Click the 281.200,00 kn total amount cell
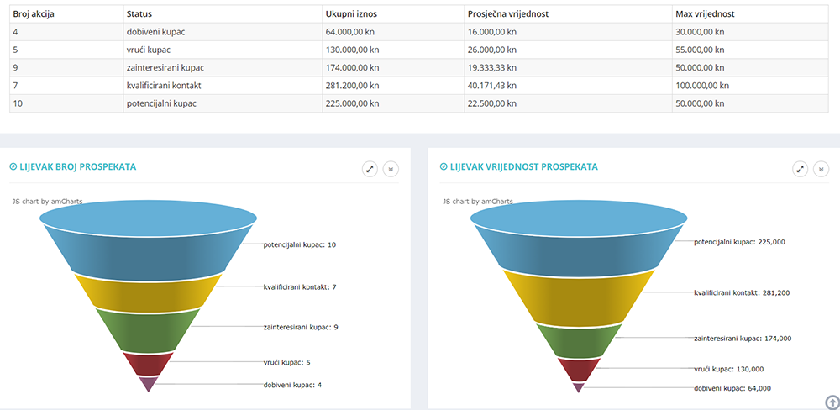The image size is (840, 410). tap(393, 85)
